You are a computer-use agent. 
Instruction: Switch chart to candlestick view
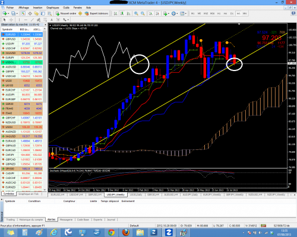pyautogui.click(x=122, y=14)
